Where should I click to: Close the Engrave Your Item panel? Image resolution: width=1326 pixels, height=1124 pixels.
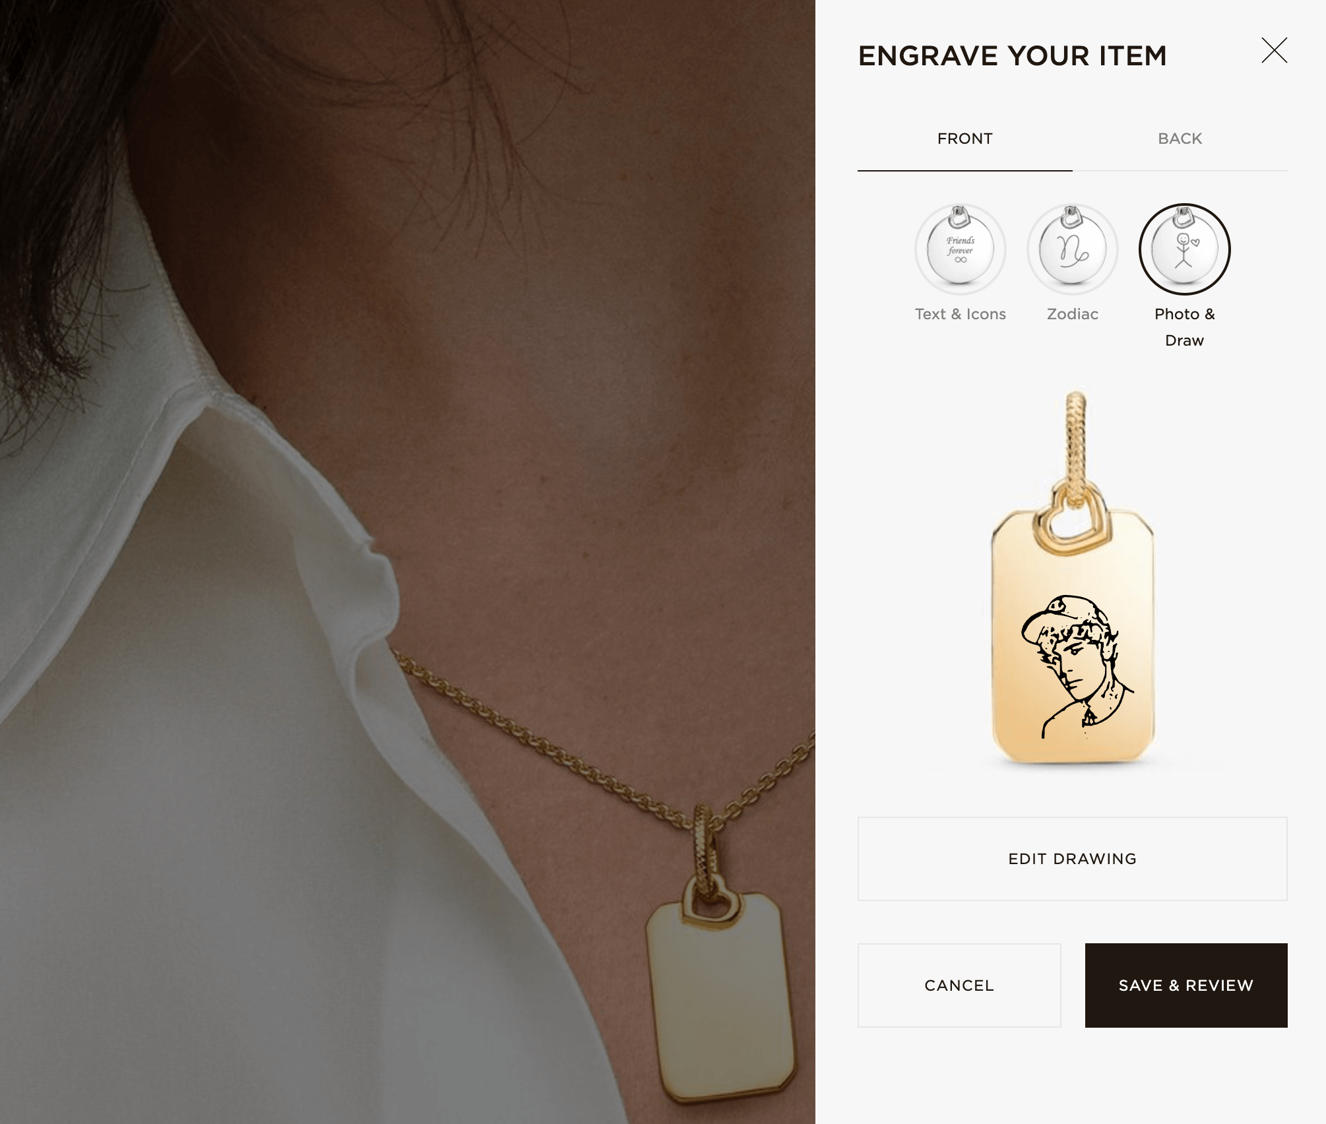click(x=1274, y=50)
